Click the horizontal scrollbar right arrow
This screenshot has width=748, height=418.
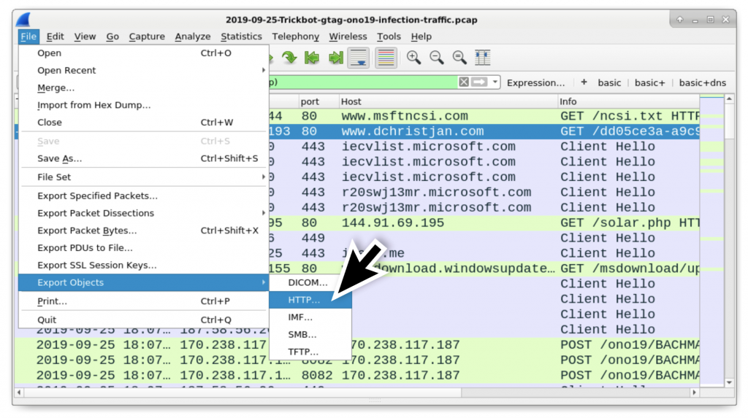click(x=695, y=392)
